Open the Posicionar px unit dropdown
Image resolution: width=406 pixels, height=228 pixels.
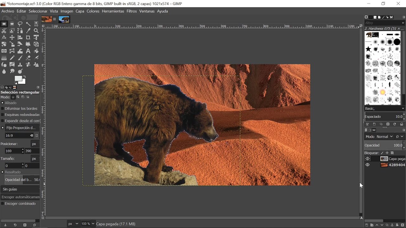(x=35, y=144)
